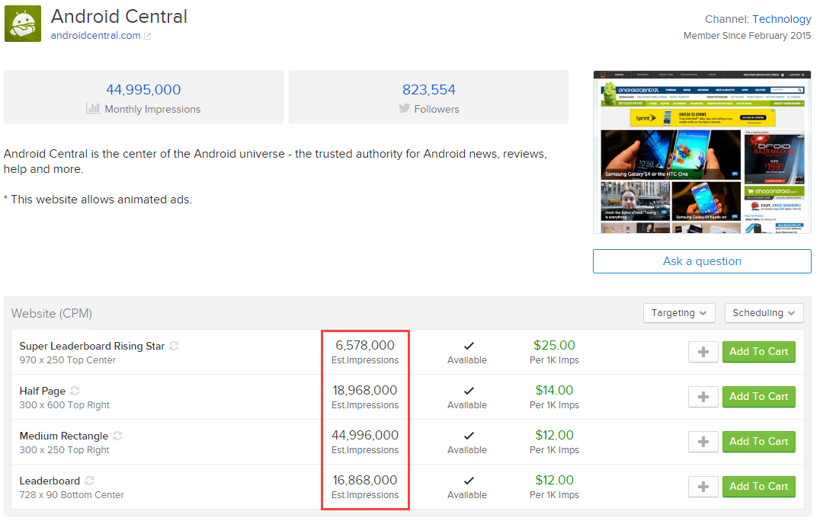Click the Ask a question button
This screenshot has width=820, height=521.
pyautogui.click(x=702, y=261)
